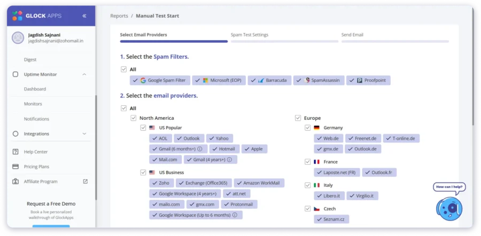Deselect the Seznam.cz chip

(331, 219)
